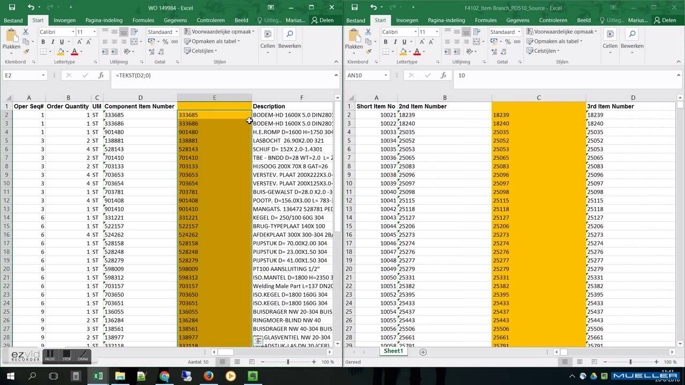Screen dimensions: 685x385
Task: Click STOP button in ezvid recorder
Action: (66, 356)
